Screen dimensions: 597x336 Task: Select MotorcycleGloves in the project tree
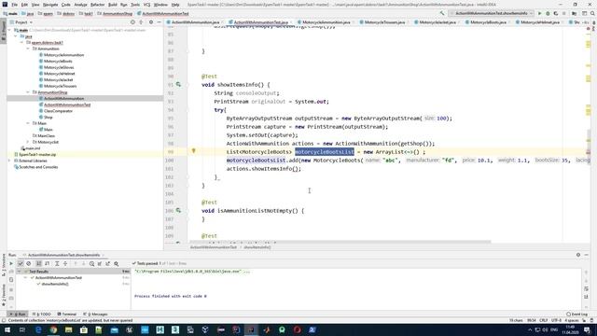click(59, 67)
